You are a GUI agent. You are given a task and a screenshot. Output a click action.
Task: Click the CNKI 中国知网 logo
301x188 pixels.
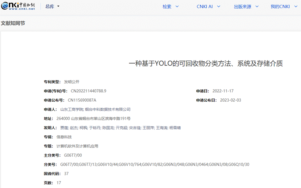[18, 6]
